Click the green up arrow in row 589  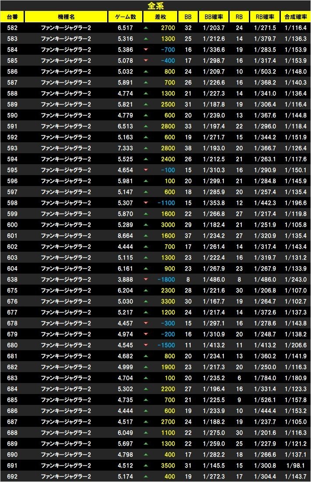coord(146,104)
